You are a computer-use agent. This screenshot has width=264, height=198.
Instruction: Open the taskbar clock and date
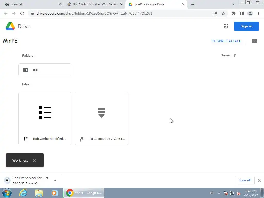(x=251, y=193)
